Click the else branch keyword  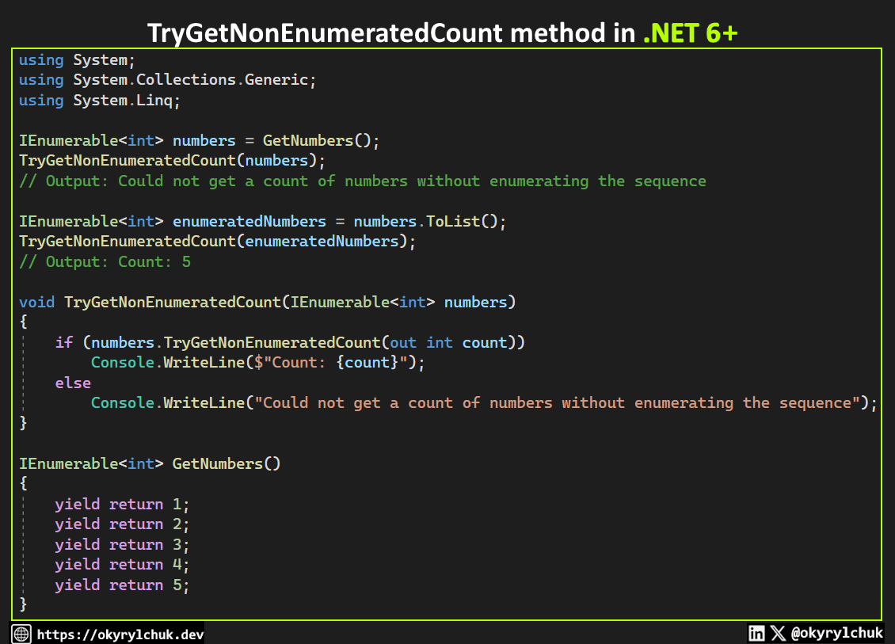point(73,383)
